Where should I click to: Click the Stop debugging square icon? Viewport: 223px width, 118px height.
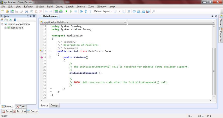[x=76, y=11]
